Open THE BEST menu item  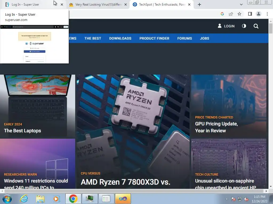point(93,38)
